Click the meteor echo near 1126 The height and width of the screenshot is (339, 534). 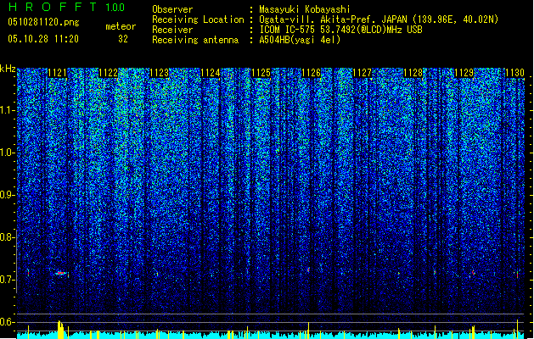point(308,270)
